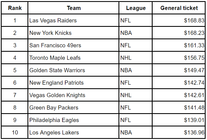
Task: Select the General ticket header cell
Action: click(179, 8)
